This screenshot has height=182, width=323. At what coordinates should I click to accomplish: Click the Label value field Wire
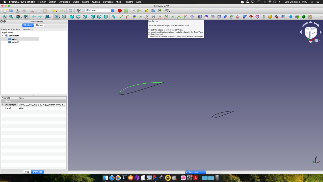tap(42, 108)
